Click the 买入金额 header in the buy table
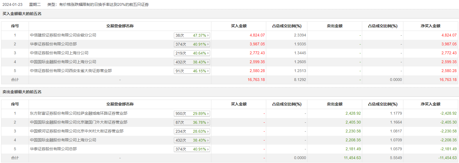 pos(239,26)
